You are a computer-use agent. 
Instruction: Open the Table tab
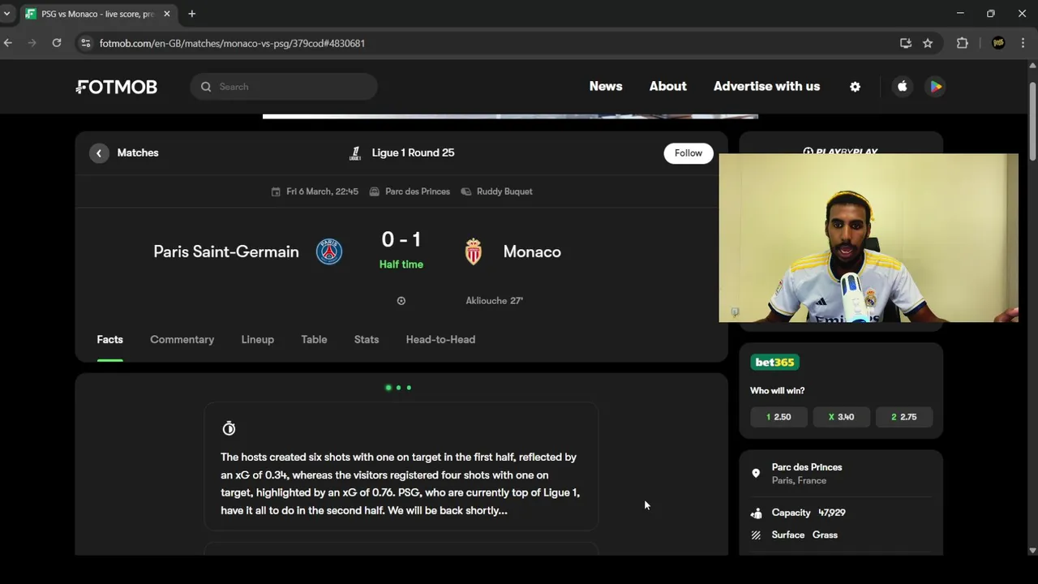(x=314, y=340)
